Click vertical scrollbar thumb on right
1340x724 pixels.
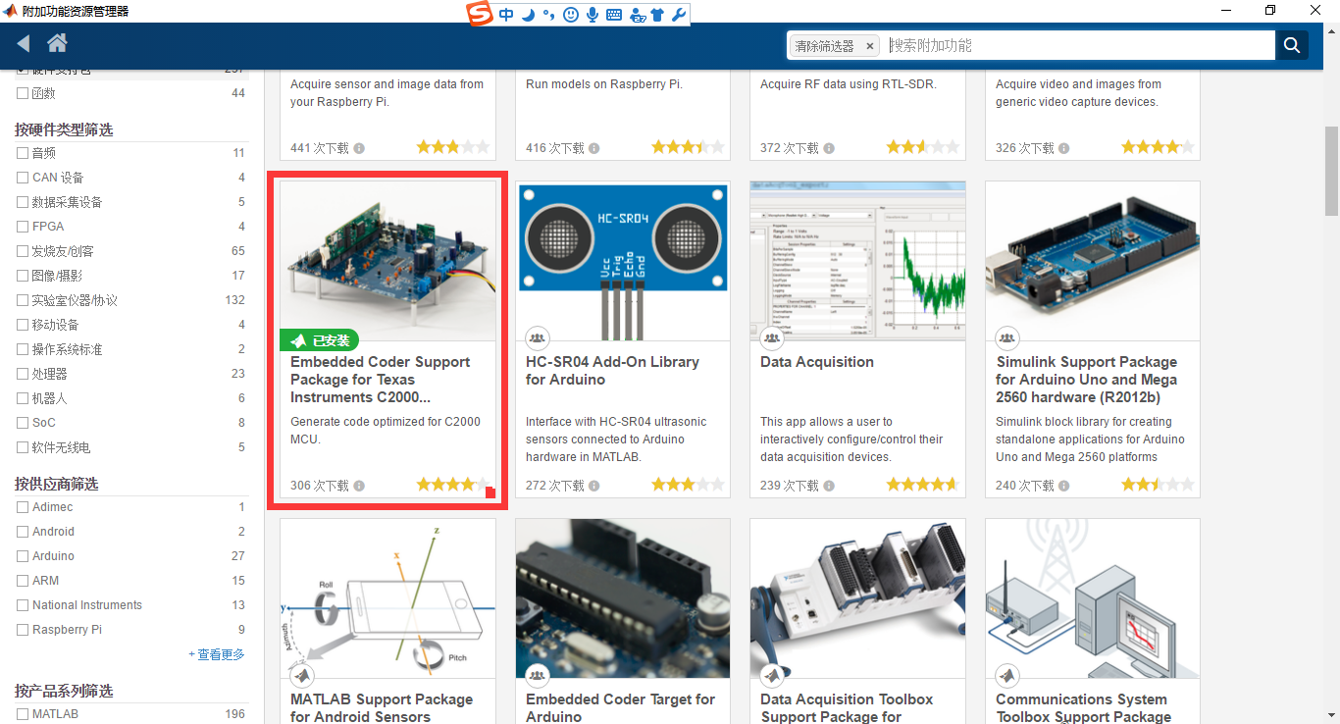(x=1332, y=172)
